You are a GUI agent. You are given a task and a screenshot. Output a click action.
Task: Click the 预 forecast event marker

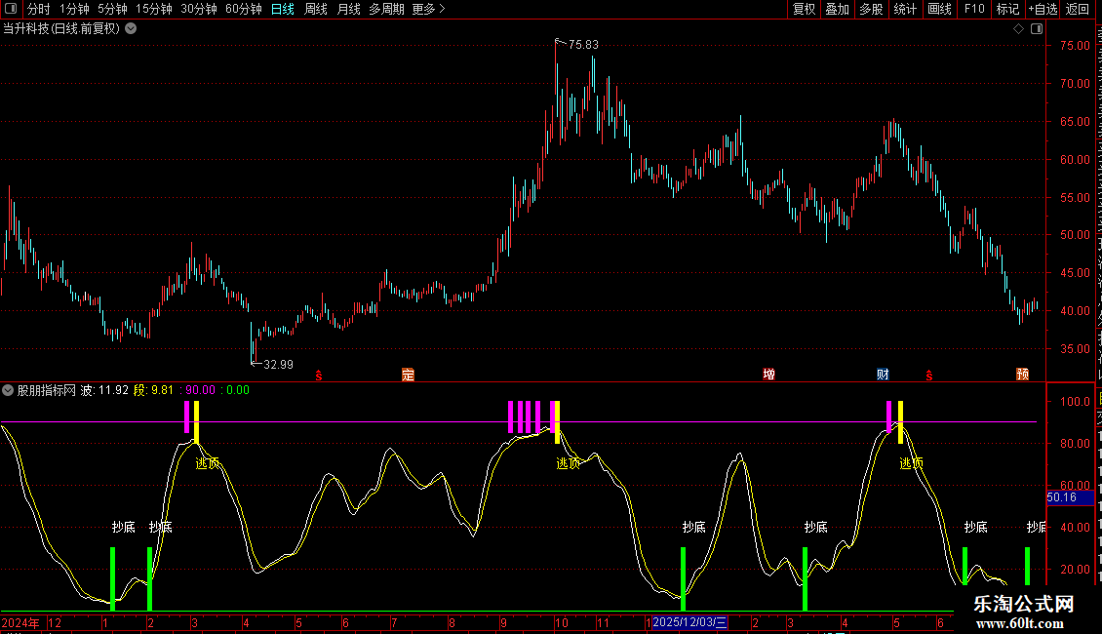pos(1023,375)
